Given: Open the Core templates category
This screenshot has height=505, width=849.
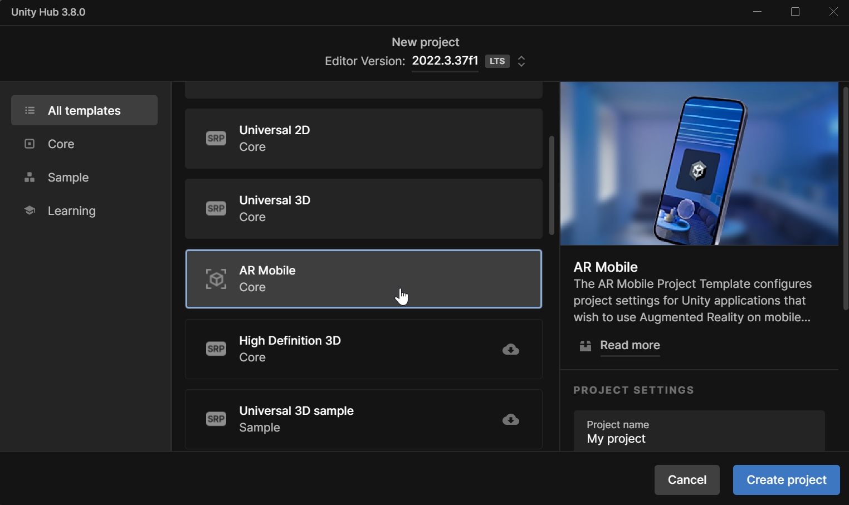Looking at the screenshot, I should tap(84, 144).
